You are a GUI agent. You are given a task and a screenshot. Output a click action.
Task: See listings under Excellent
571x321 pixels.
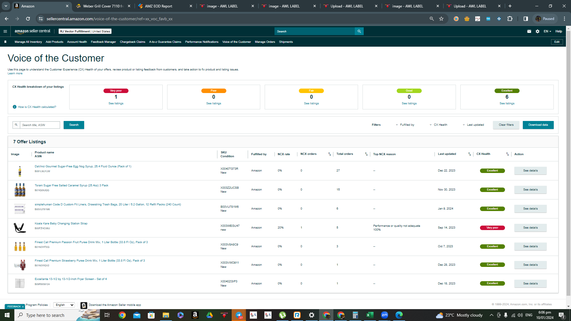[x=507, y=103]
